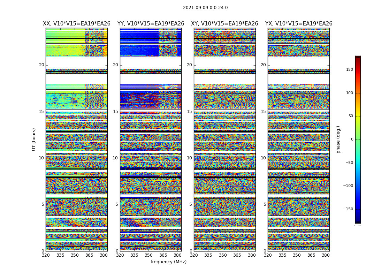The image size is (366, 279).
Task: Click the −150 tick on the colorbar
Action: [348, 209]
